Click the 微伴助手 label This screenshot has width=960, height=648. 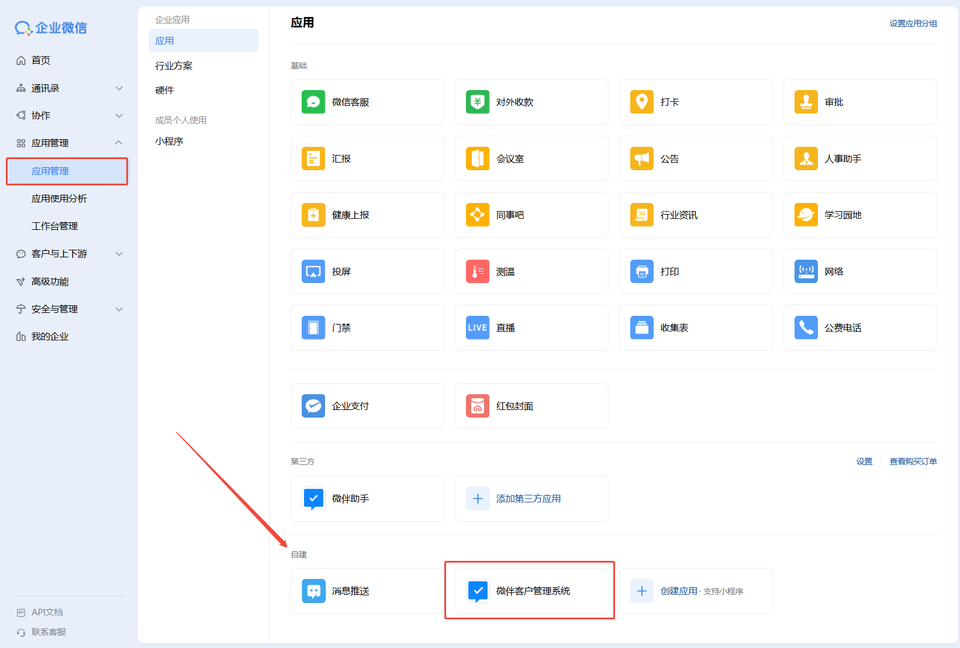point(351,498)
